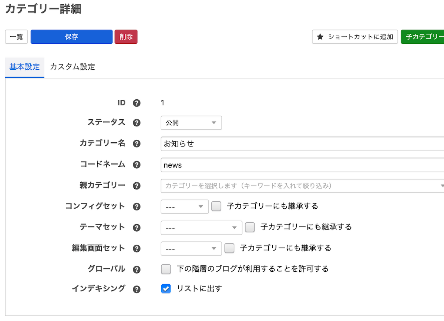
Task: Click help icon beside ステータス label
Action: point(137,123)
